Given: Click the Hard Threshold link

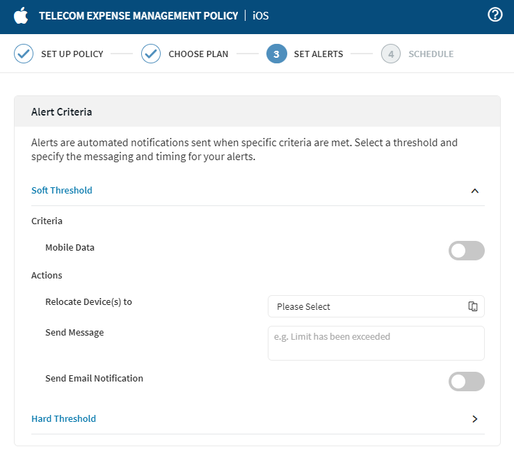Looking at the screenshot, I should click(63, 418).
